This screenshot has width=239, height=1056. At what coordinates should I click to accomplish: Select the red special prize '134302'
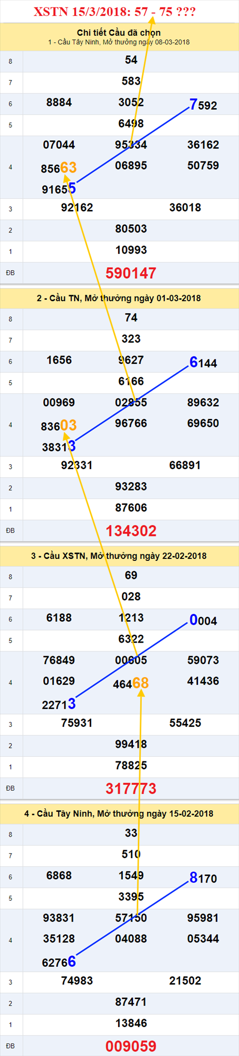pos(131,530)
